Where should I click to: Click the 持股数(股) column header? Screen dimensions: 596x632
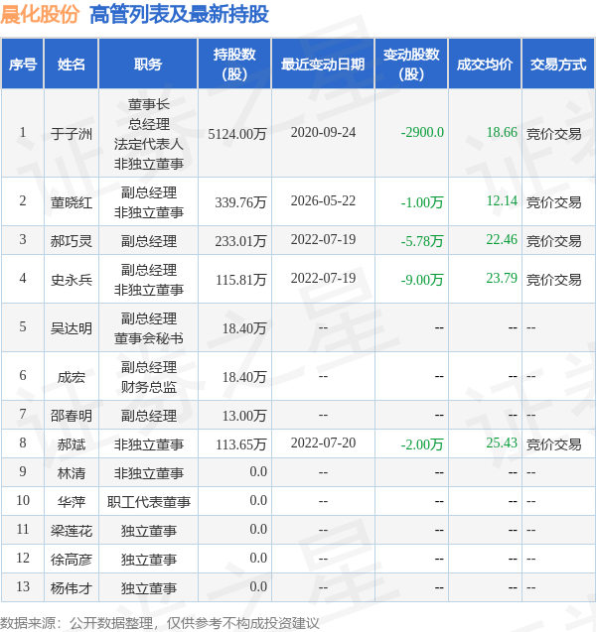(x=234, y=63)
